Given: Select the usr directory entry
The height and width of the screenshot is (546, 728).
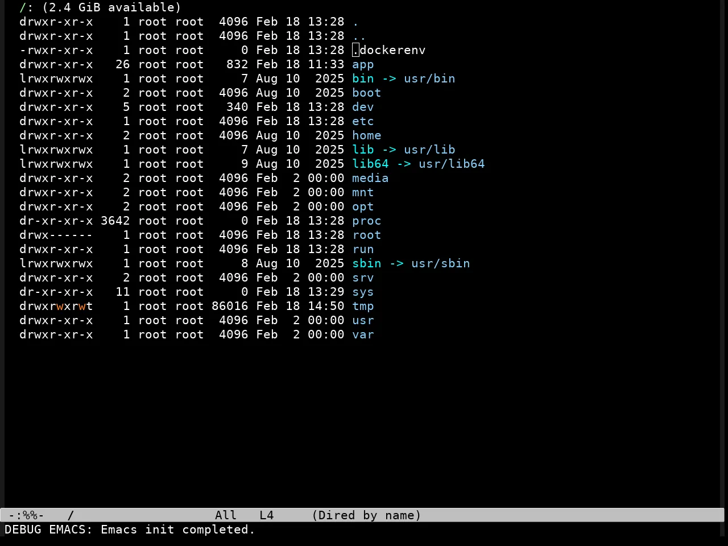Looking at the screenshot, I should [363, 320].
